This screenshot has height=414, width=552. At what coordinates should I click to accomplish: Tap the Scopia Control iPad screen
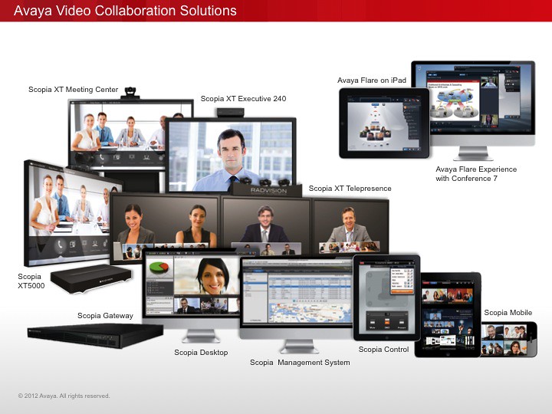pos(386,297)
